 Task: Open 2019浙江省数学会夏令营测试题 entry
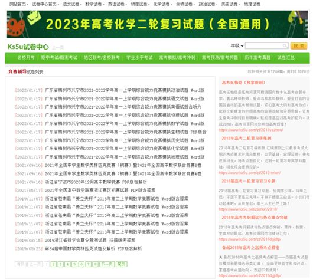(x=90, y=240)
